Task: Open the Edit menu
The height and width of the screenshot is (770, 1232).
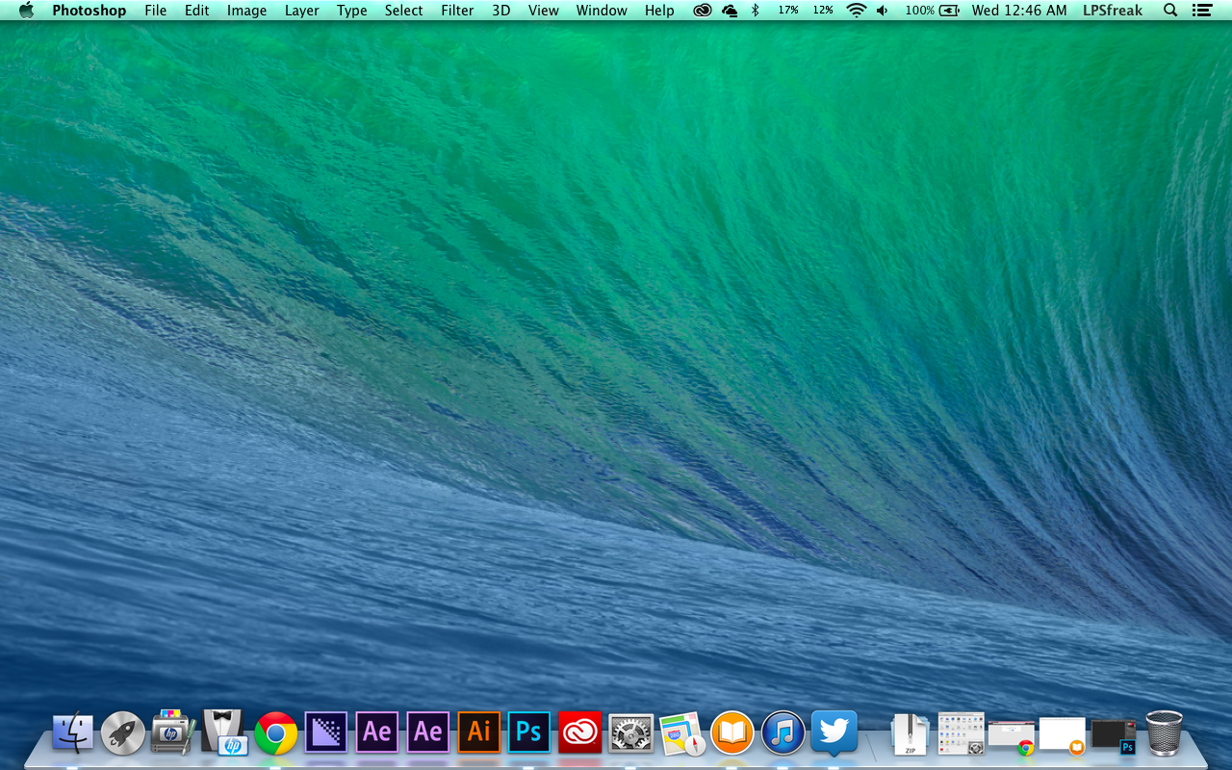Action: tap(196, 11)
